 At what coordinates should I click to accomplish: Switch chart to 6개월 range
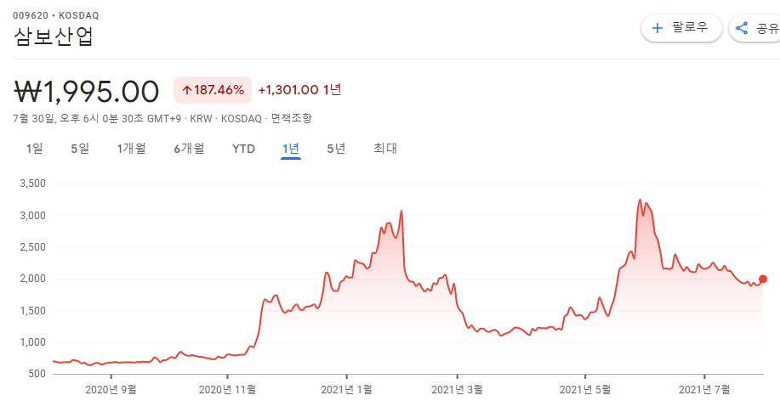tap(189, 149)
